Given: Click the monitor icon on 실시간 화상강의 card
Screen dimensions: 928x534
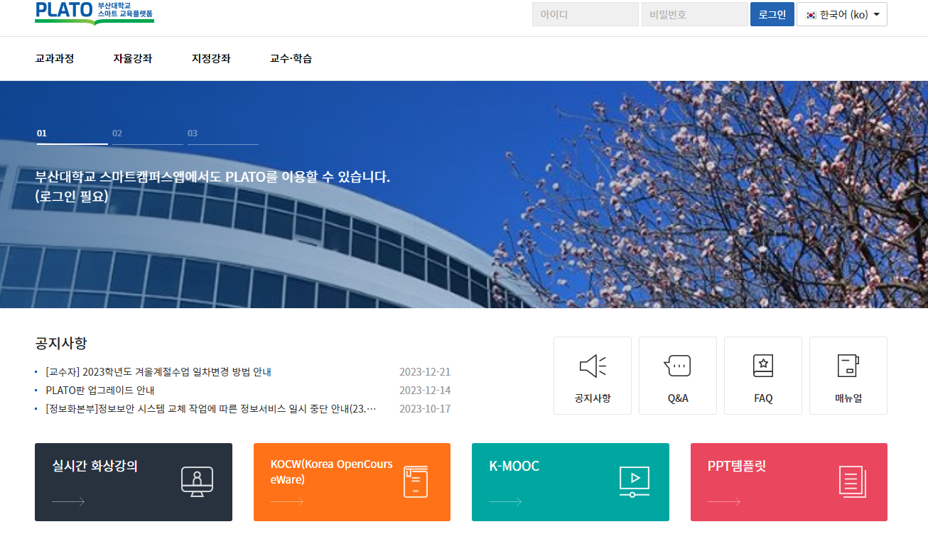Looking at the screenshot, I should tap(197, 480).
